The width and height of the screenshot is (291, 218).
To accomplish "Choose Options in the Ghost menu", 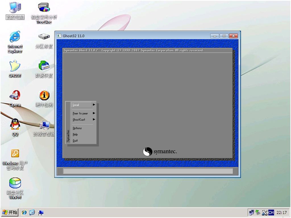I will pyautogui.click(x=77, y=128).
